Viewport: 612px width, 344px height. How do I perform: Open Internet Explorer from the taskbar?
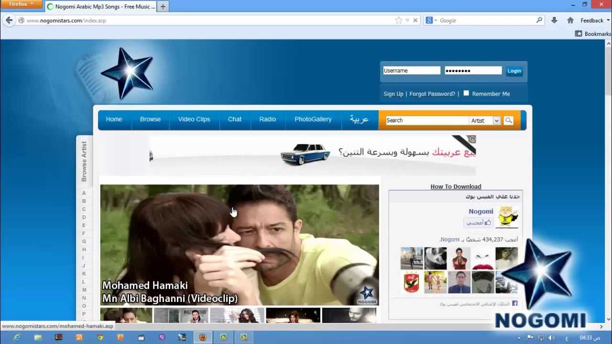tap(17, 337)
